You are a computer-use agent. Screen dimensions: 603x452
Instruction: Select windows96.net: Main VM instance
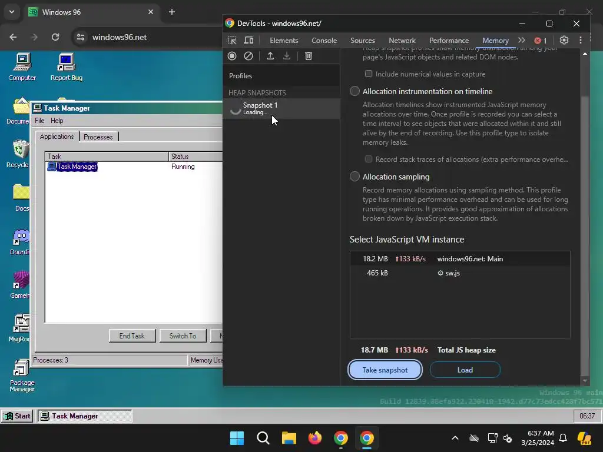460,259
